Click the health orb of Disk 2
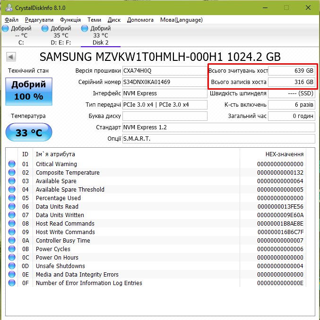The image size is (320, 320). (85, 28)
